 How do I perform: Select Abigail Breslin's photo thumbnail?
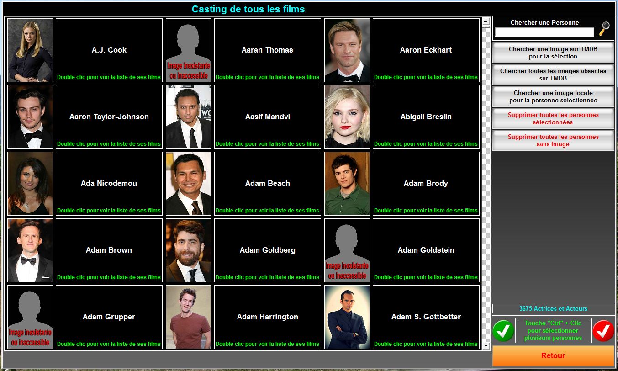347,117
